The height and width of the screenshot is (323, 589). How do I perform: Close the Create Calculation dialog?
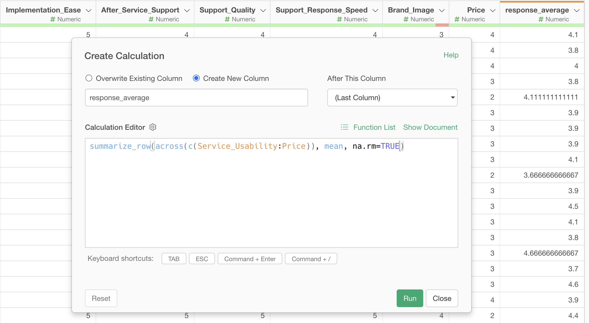tap(442, 298)
